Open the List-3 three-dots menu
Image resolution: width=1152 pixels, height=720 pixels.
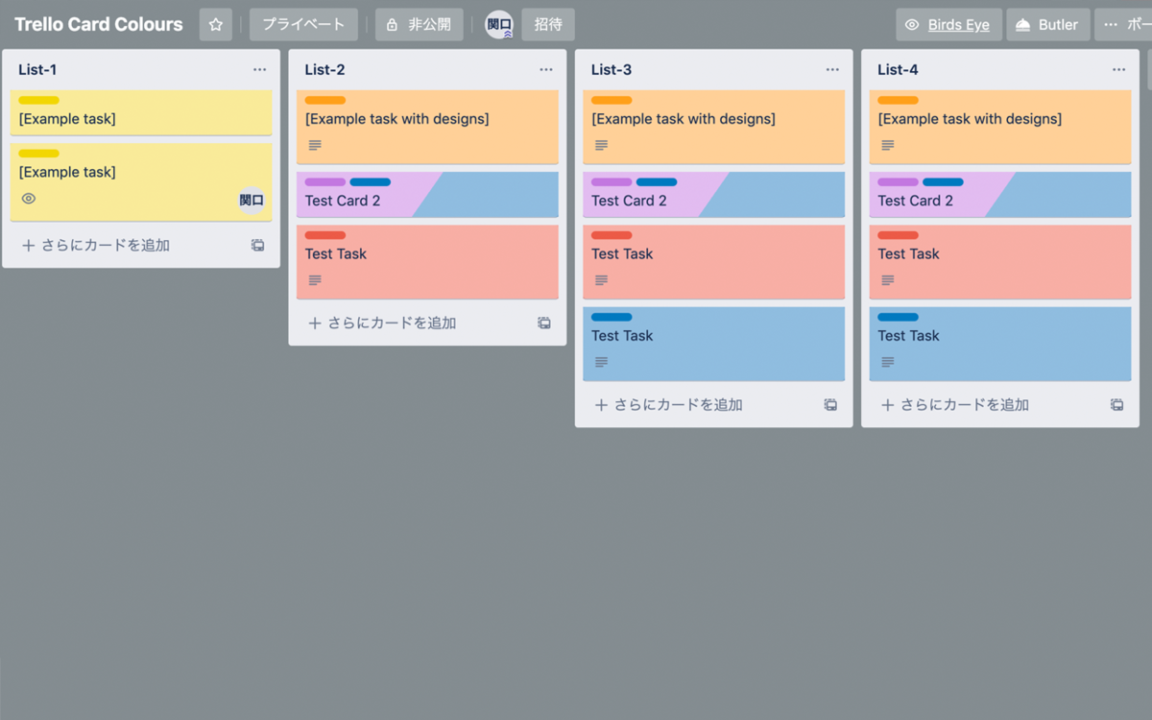click(x=832, y=69)
